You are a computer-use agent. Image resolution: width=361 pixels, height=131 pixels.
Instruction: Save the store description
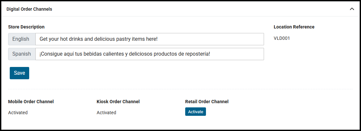[19, 73]
